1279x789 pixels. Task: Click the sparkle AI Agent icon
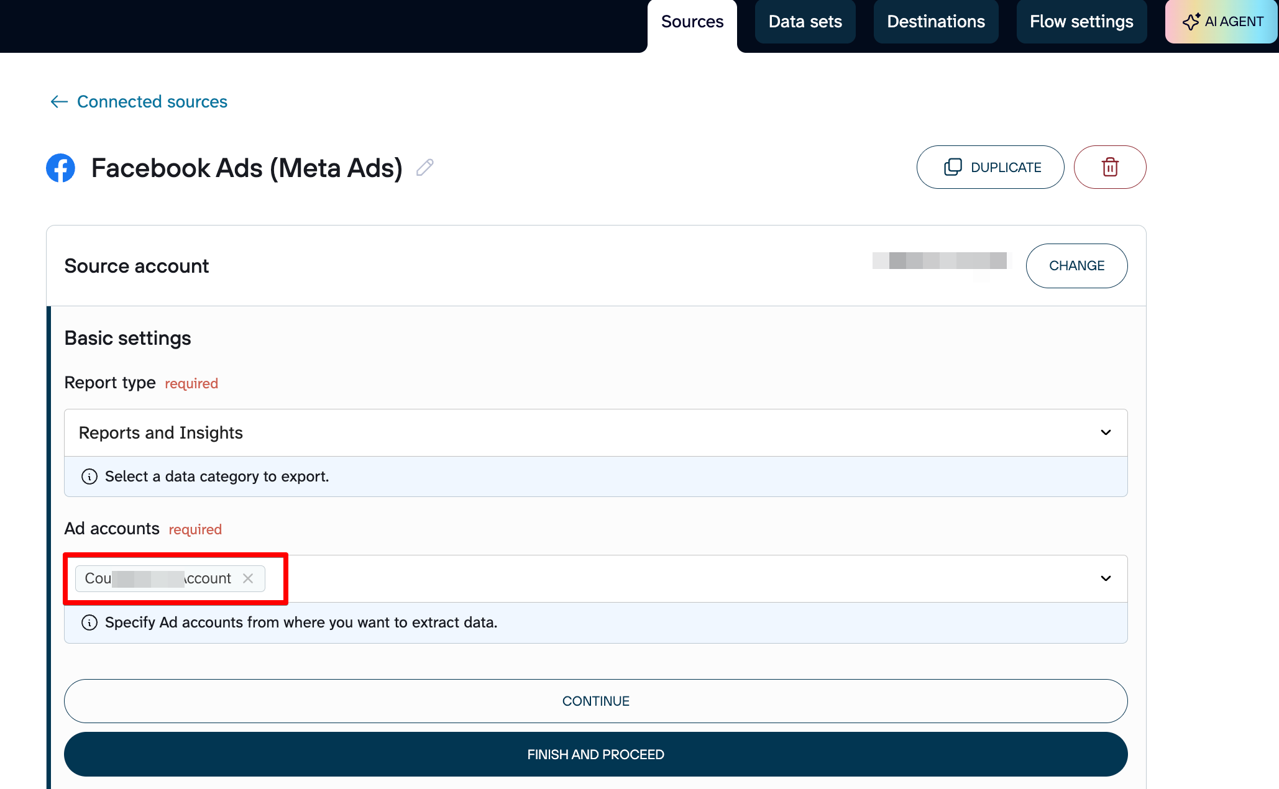pyautogui.click(x=1191, y=22)
